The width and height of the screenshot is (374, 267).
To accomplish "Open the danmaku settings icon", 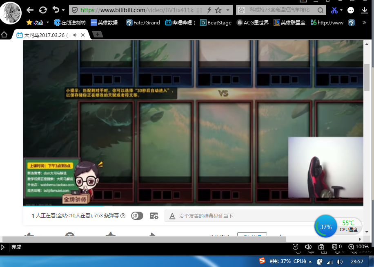I will pyautogui.click(x=154, y=216).
